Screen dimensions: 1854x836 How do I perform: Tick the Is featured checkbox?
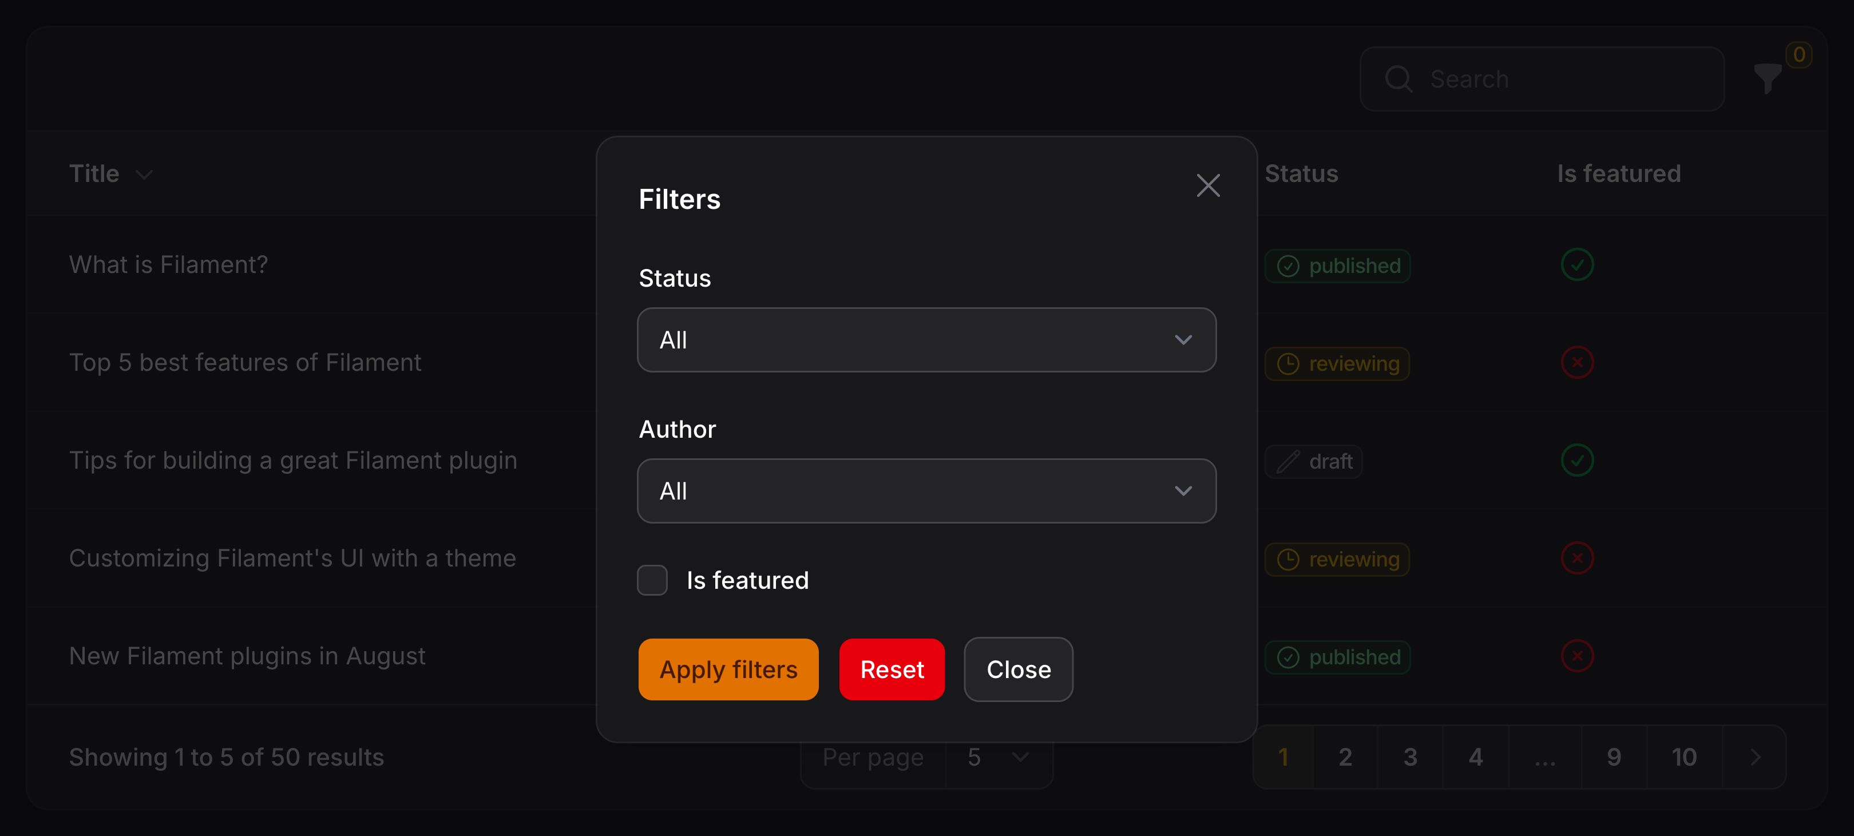(x=652, y=580)
